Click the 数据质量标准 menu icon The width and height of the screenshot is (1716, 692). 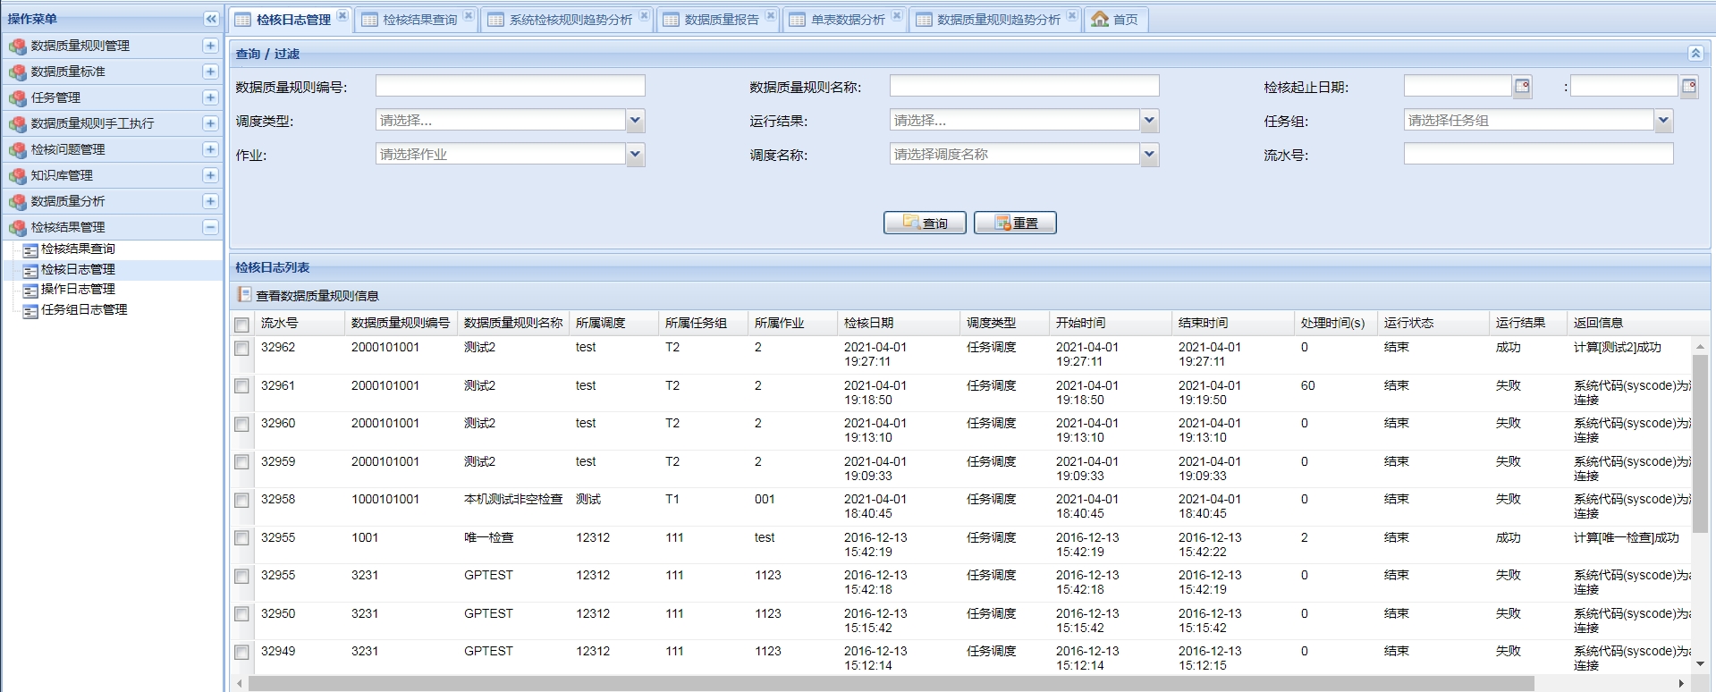(18, 72)
